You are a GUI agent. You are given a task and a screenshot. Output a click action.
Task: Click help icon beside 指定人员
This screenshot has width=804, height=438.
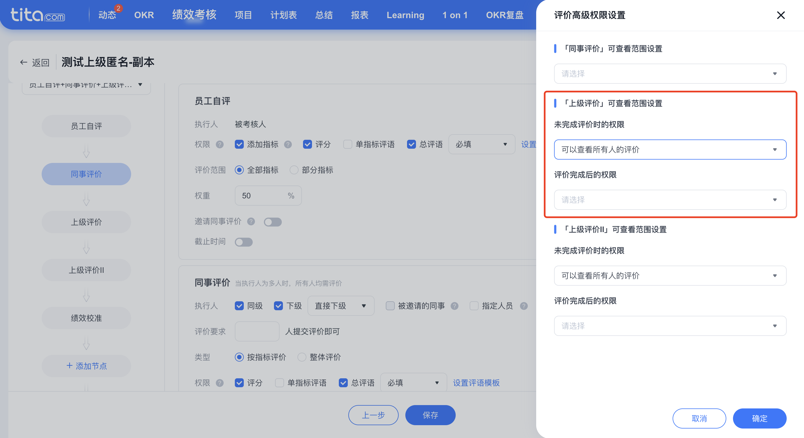pyautogui.click(x=524, y=306)
